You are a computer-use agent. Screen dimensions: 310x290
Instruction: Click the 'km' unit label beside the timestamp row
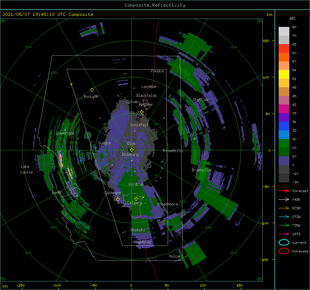269,14
